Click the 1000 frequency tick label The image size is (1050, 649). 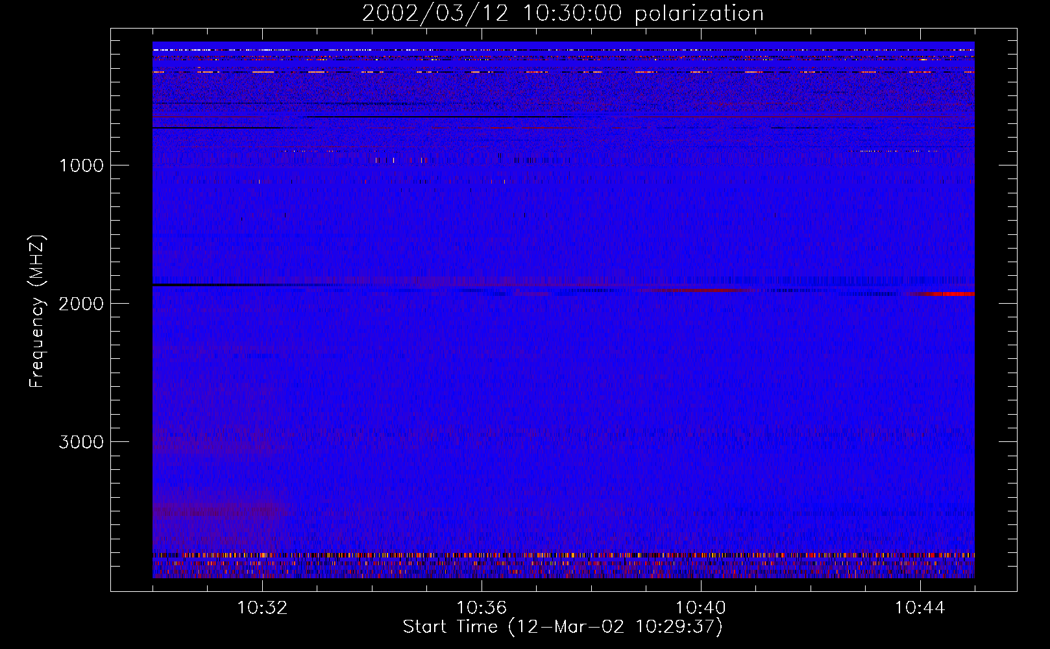coord(81,165)
